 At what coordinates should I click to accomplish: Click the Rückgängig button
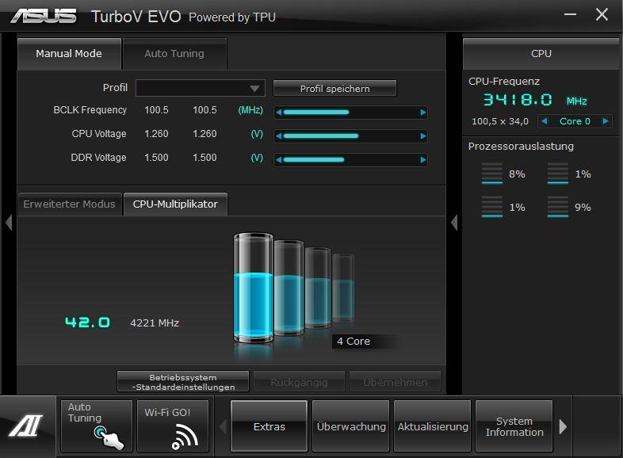299,382
